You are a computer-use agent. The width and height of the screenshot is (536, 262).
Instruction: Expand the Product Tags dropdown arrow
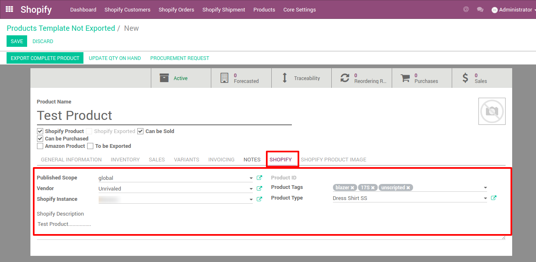485,188
